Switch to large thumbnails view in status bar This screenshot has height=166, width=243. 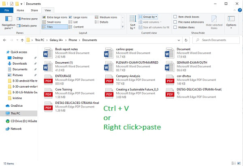(x=239, y=163)
